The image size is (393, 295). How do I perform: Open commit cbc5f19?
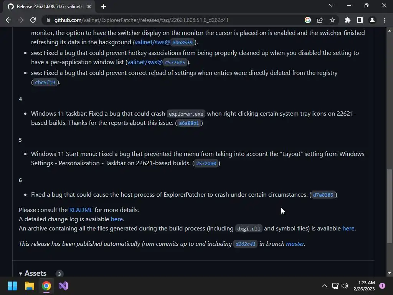(45, 82)
